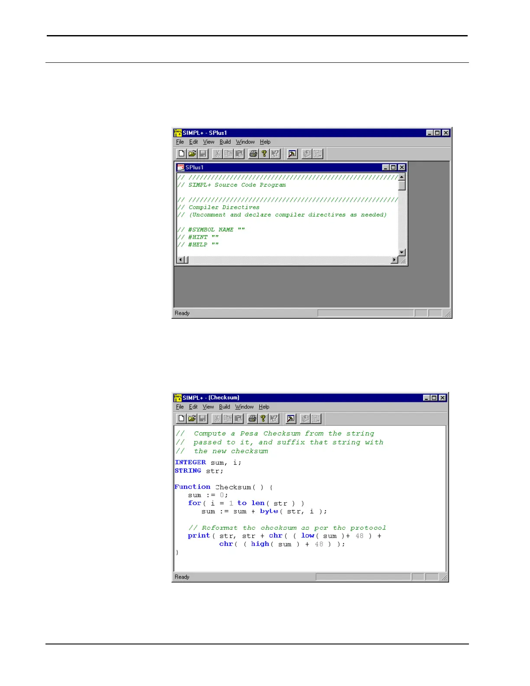The height and width of the screenshot is (686, 530).
Task: Click '#SYMBOL_NAME' comment line in SPlus1 editor
Action: tap(211, 230)
